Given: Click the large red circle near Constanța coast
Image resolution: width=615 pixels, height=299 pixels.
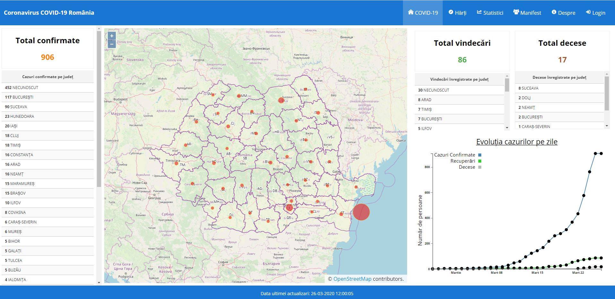Looking at the screenshot, I should click(361, 212).
